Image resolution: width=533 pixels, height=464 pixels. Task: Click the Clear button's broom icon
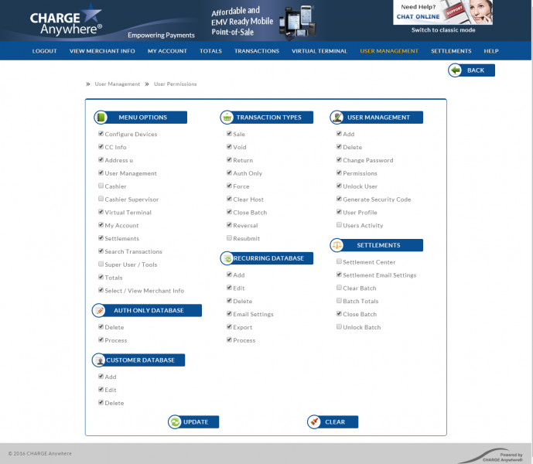click(x=314, y=421)
